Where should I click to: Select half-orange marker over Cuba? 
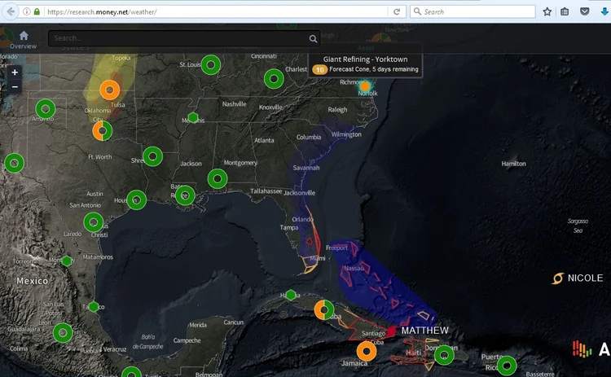click(323, 310)
